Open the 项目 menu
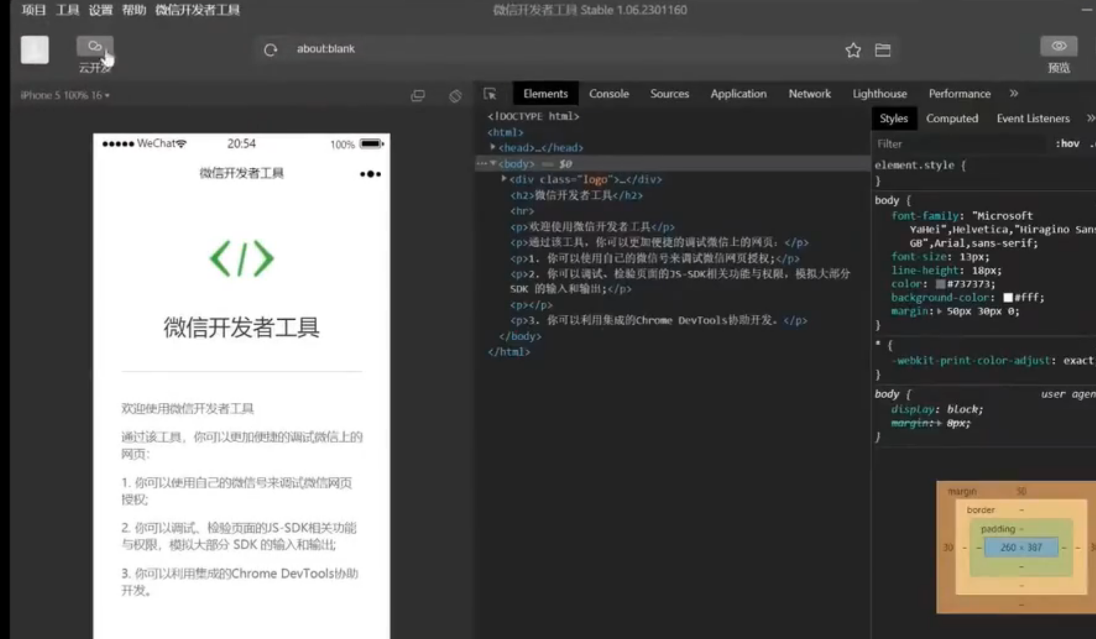The height and width of the screenshot is (639, 1096). click(34, 10)
